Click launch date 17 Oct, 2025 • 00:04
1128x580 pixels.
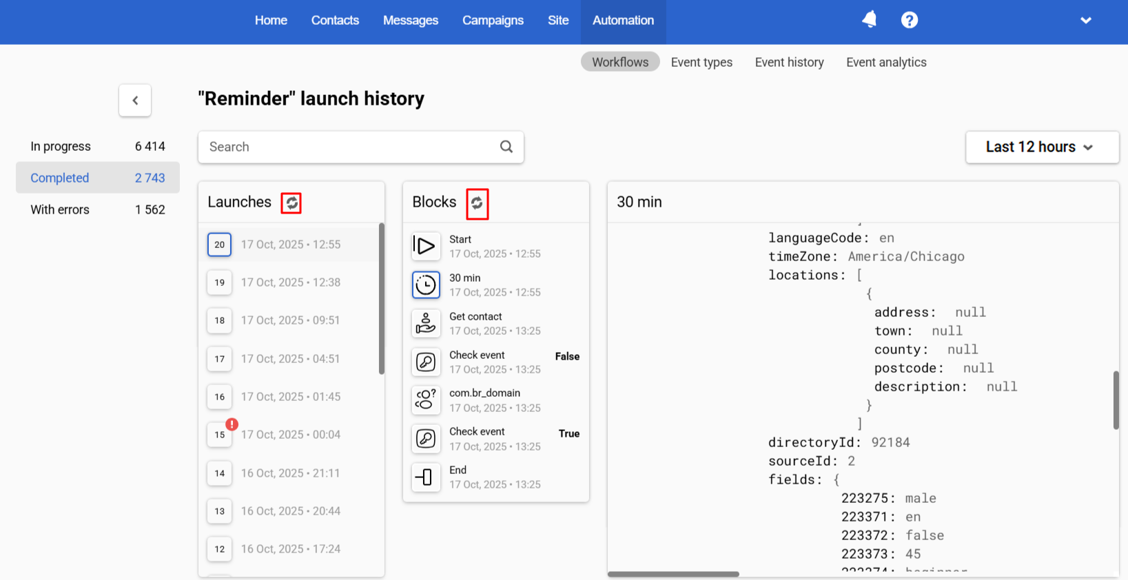pyautogui.click(x=291, y=435)
